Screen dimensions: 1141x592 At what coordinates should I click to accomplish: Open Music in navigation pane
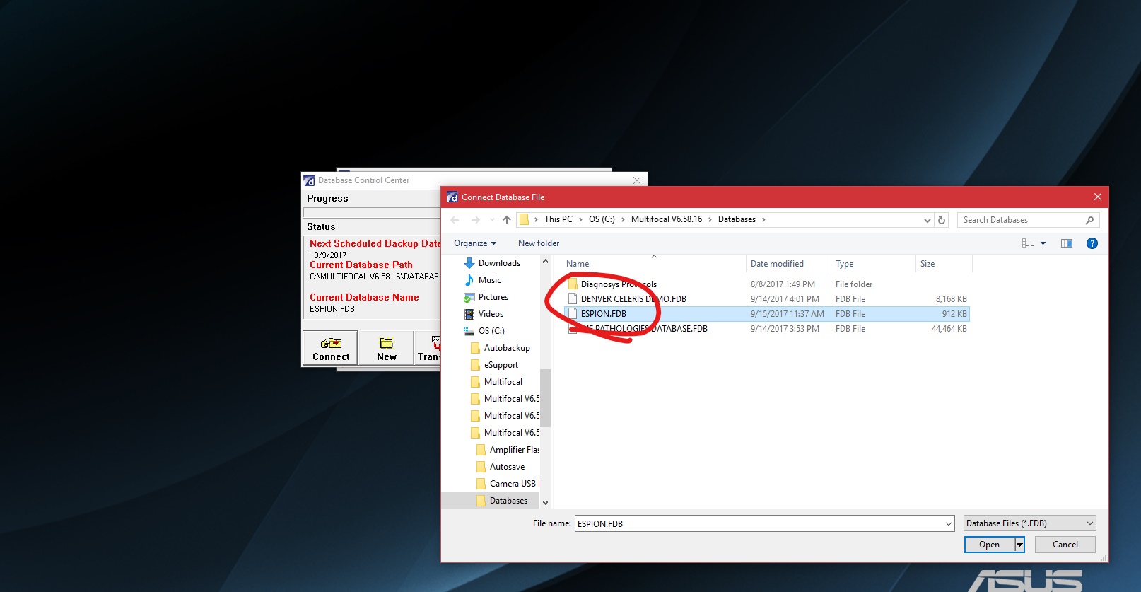click(x=489, y=280)
